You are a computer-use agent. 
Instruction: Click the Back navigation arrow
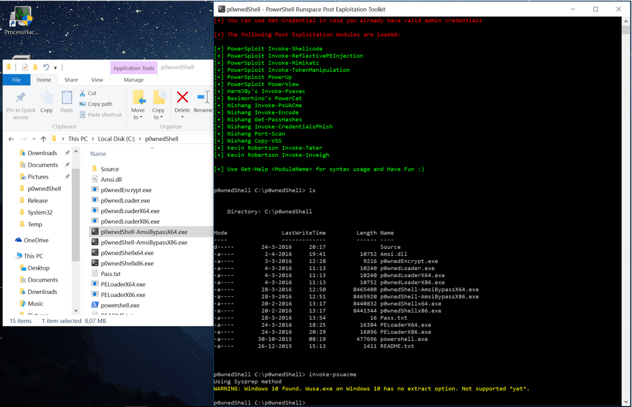pos(11,138)
